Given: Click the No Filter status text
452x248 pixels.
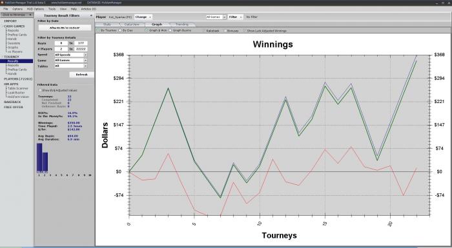Looking at the screenshot, I should (252, 17).
